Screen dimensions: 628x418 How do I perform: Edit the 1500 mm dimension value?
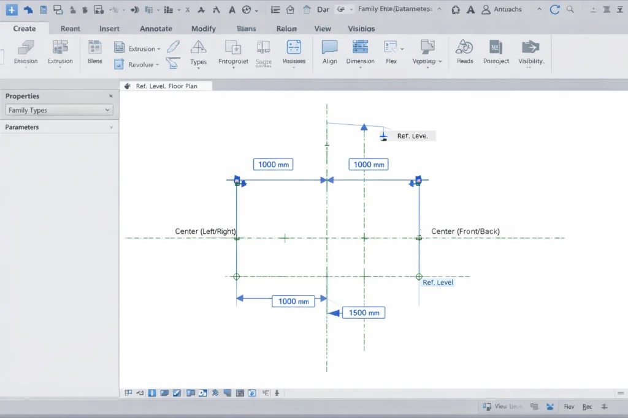pyautogui.click(x=363, y=313)
